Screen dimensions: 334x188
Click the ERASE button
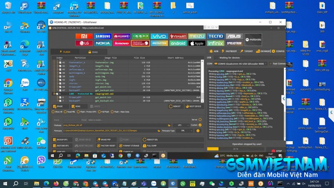[60, 106]
